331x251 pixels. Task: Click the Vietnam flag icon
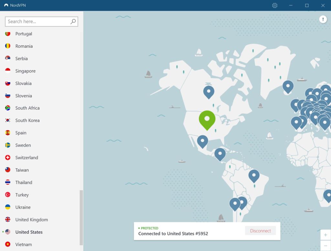(8, 245)
